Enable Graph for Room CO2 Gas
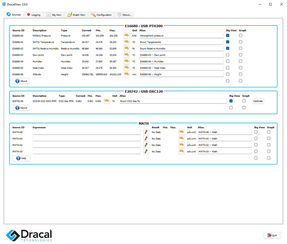Screen dimensions: 287x244 [244, 101]
